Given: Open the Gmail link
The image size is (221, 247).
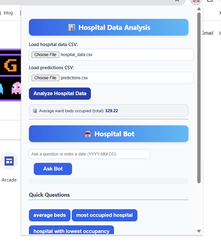Looking at the screenshot, I should click(207, 33).
